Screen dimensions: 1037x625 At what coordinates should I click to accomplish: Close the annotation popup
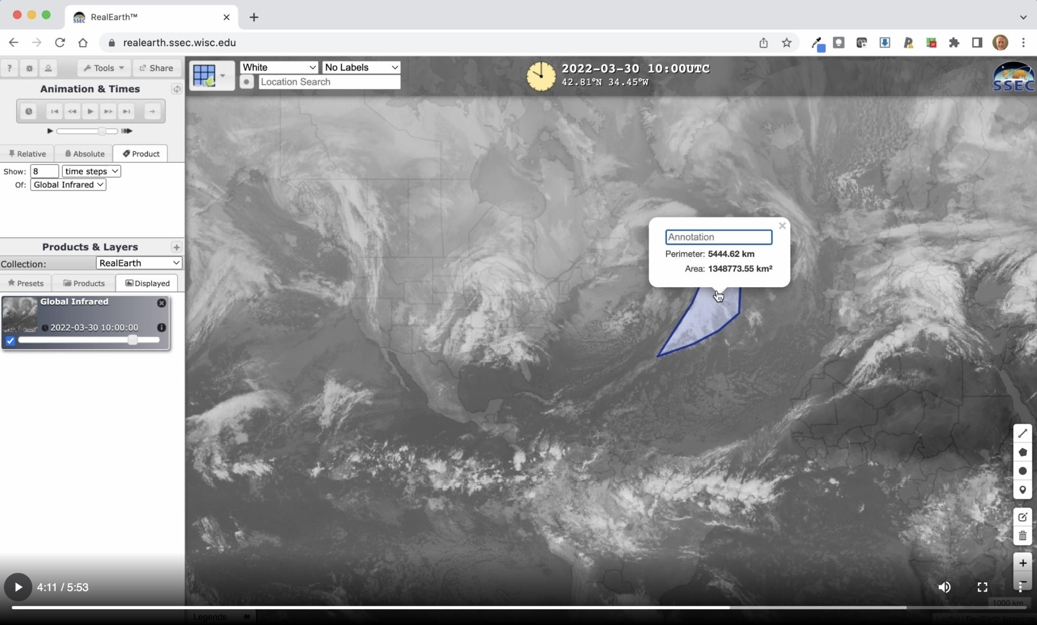(782, 226)
